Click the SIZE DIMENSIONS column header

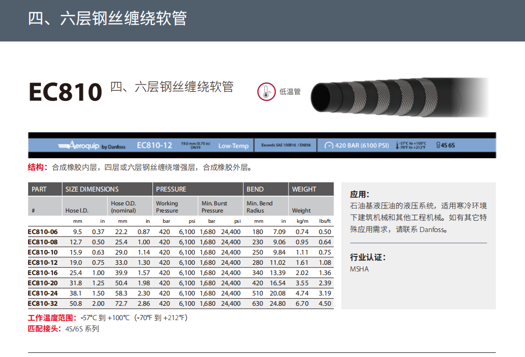[92, 189]
